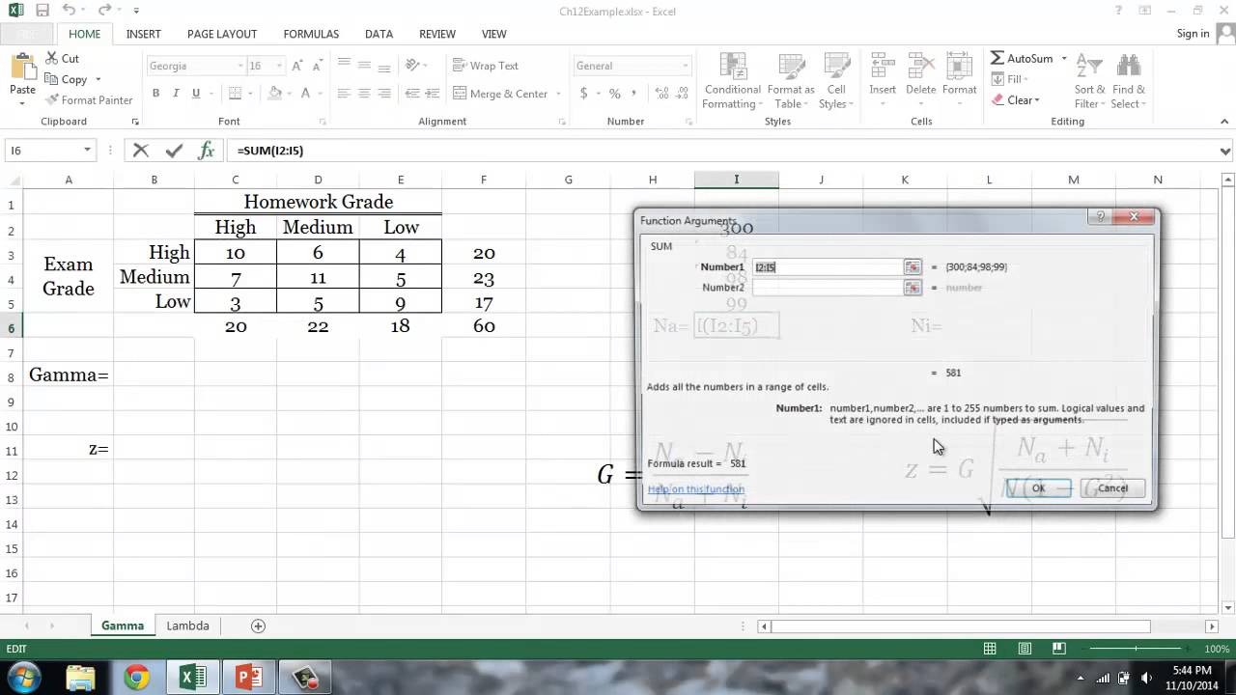Collapse the dialog via the Number1 range selector icon
Viewport: 1236px width, 695px height.
(912, 266)
